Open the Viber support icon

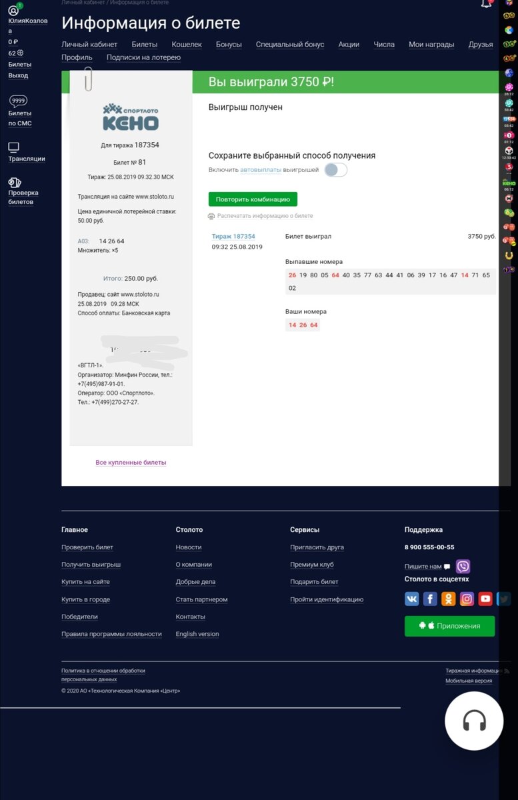(x=463, y=567)
